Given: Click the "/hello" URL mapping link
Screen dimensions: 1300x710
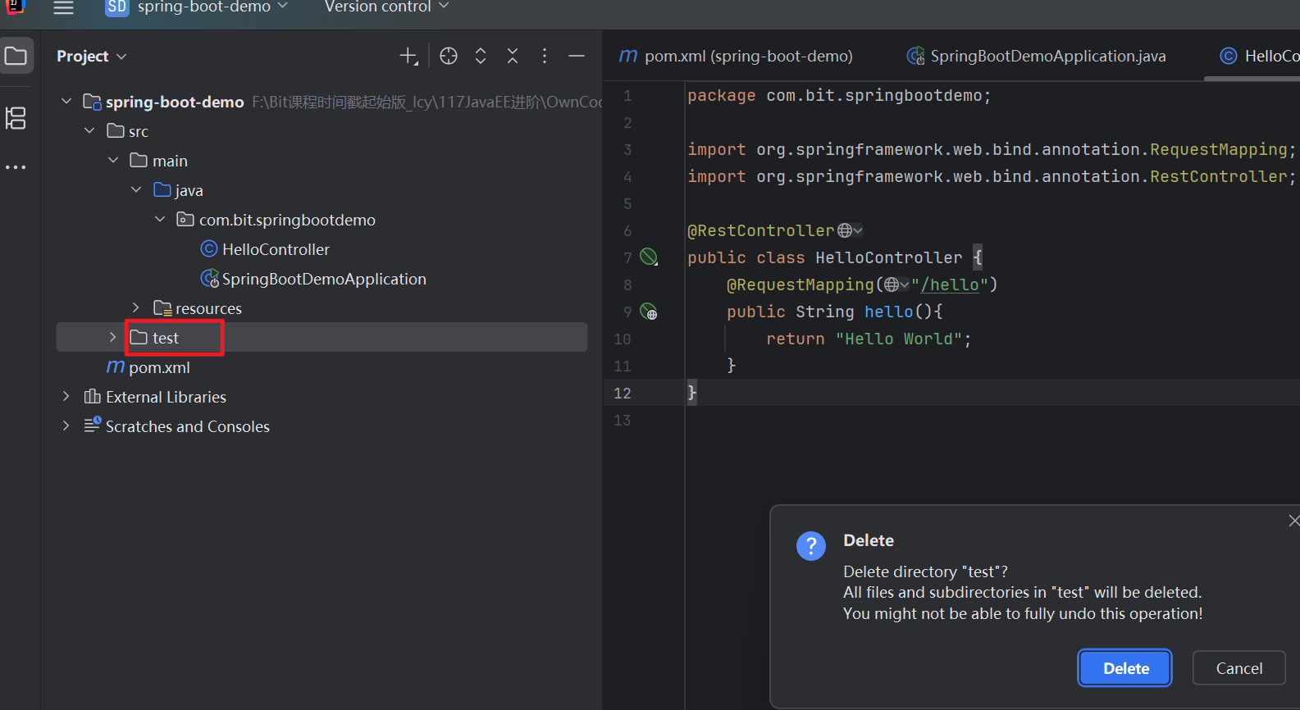Looking at the screenshot, I should click(950, 284).
